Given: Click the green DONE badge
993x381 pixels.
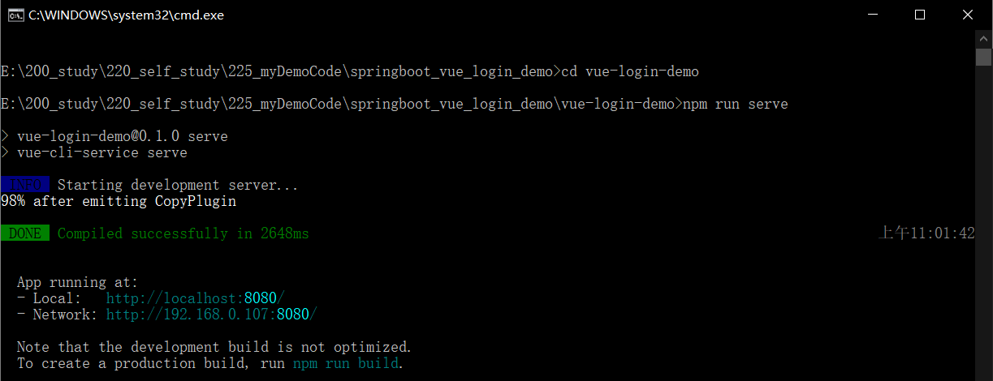Looking at the screenshot, I should pos(25,233).
